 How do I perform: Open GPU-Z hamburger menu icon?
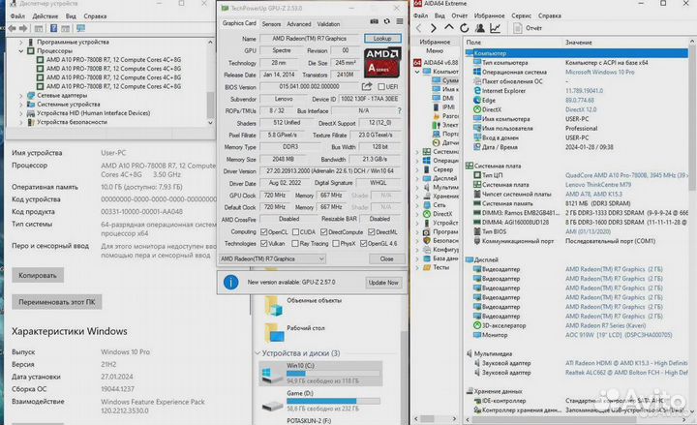(400, 22)
